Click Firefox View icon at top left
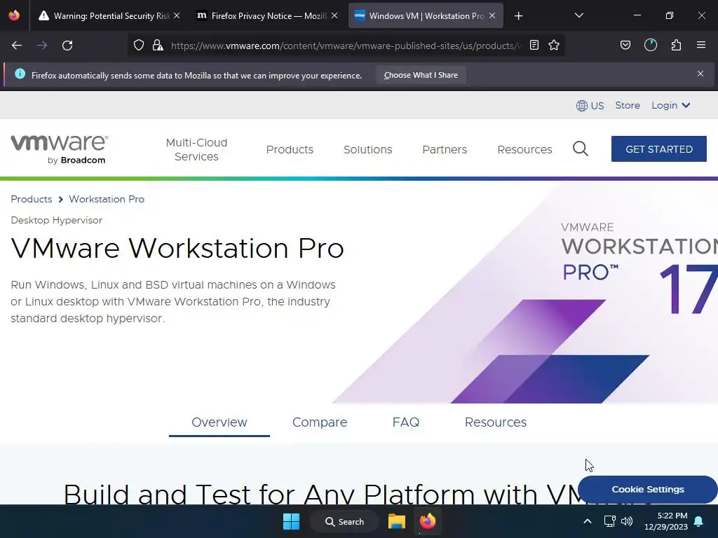 pos(14,15)
